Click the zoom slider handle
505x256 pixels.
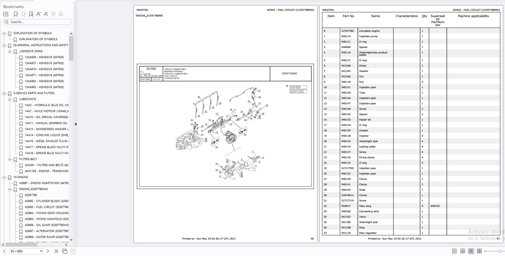coord(500,251)
